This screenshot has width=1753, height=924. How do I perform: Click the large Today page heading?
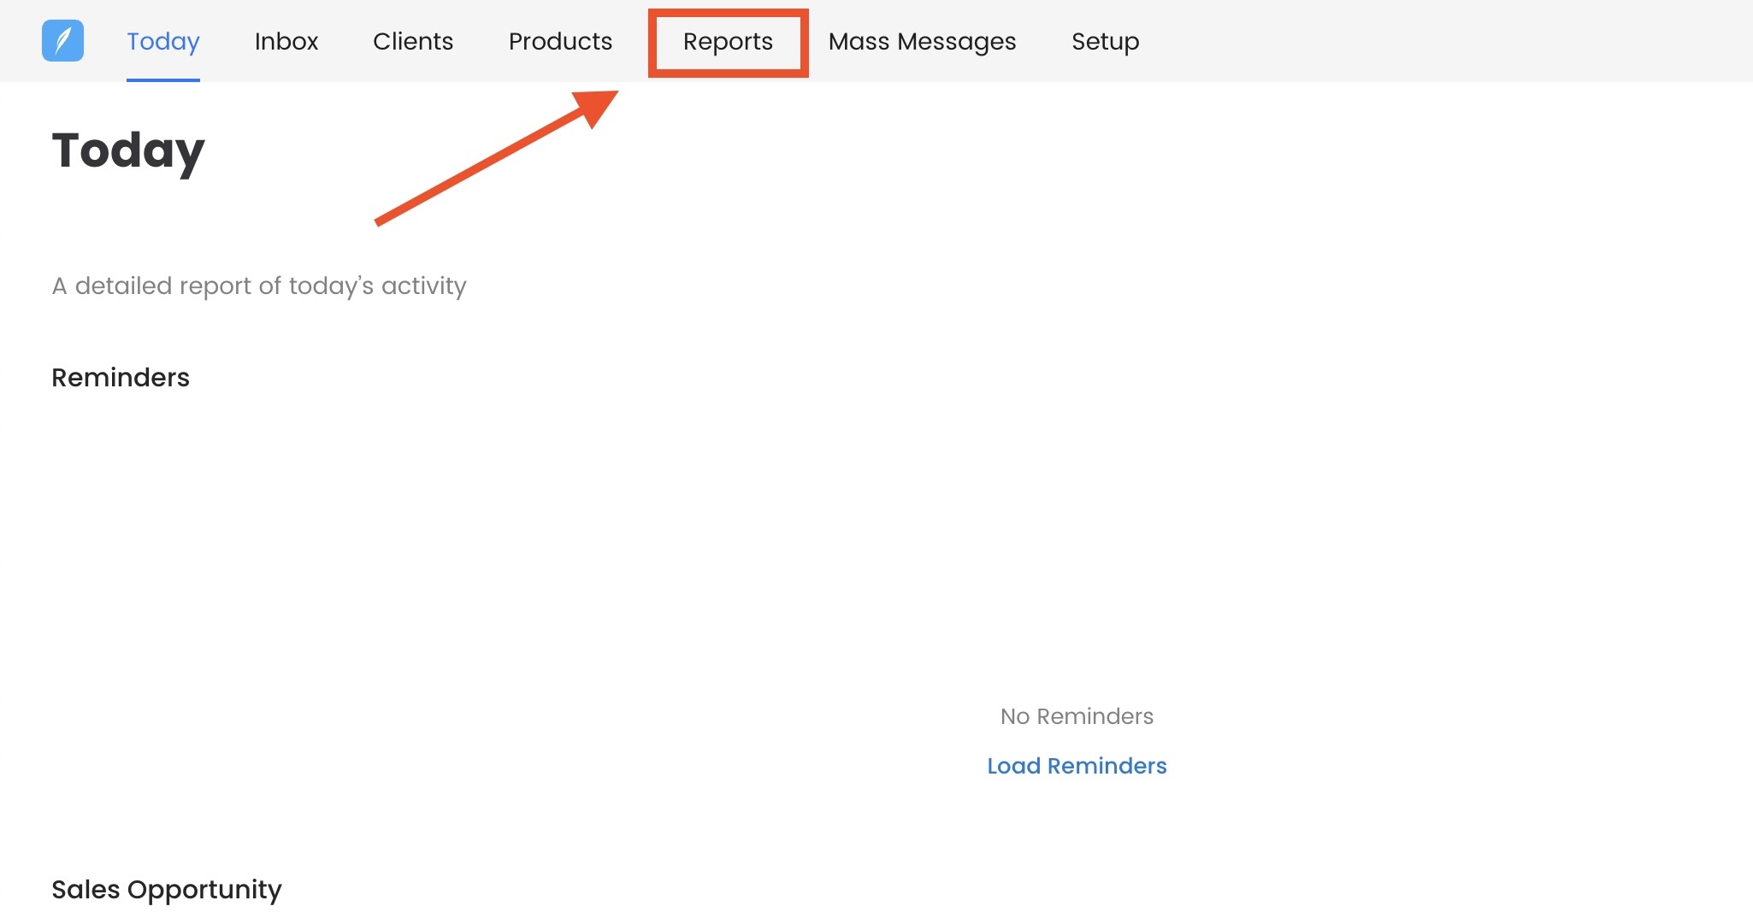pyautogui.click(x=128, y=151)
